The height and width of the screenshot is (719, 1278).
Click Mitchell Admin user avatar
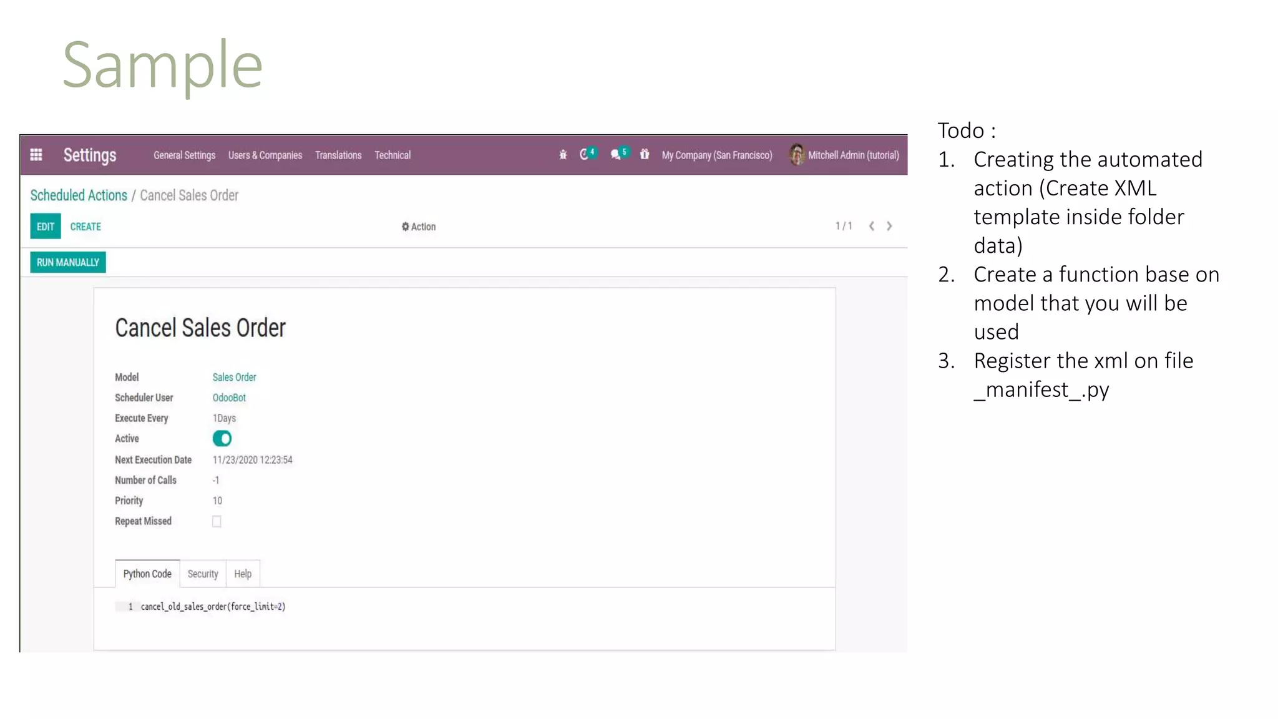point(797,155)
